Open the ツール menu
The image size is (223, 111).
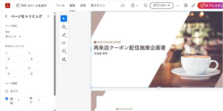pos(60,6)
